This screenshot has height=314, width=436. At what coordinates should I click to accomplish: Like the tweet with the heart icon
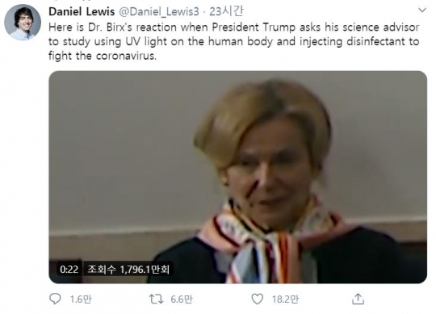coord(258,299)
